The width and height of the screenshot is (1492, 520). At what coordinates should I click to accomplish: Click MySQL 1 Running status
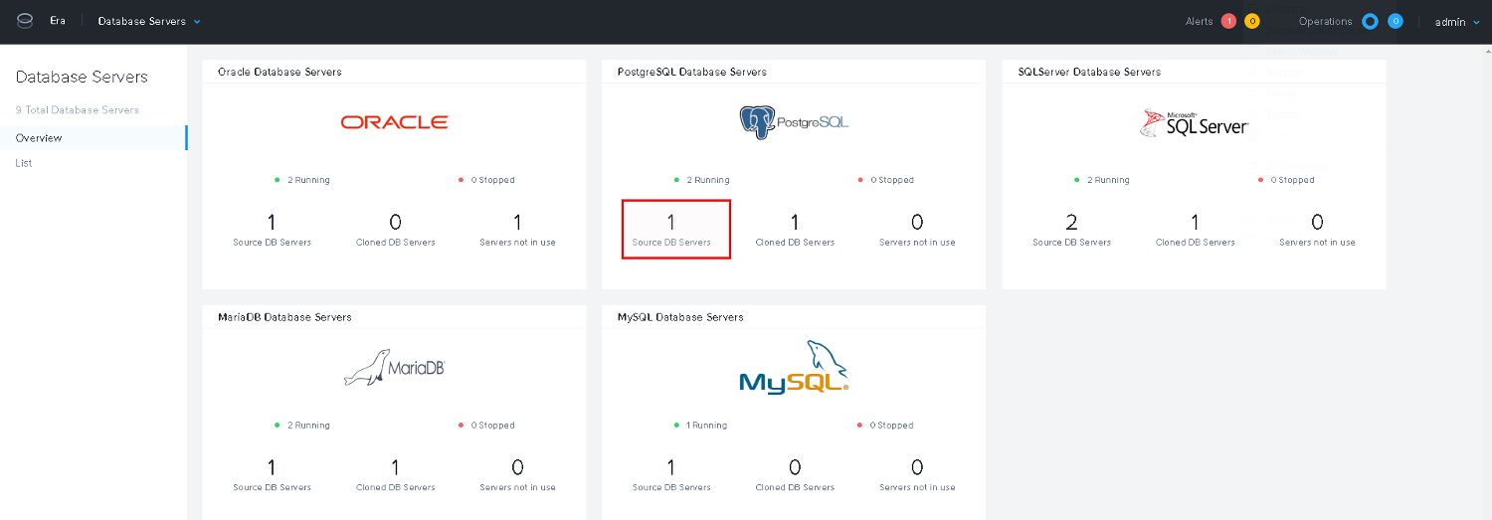pos(701,426)
